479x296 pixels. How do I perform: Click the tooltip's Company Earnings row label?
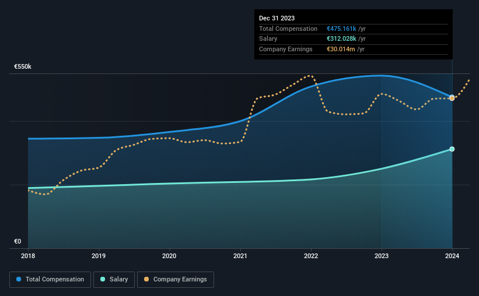[x=286, y=49]
